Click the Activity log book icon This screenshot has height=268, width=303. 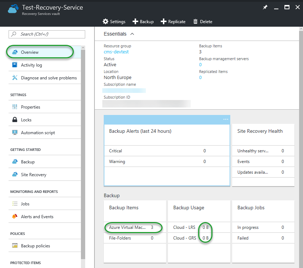pos(15,65)
